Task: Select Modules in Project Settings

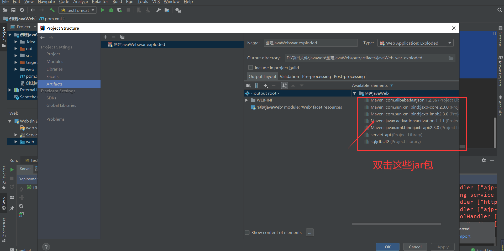Action: pyautogui.click(x=55, y=61)
